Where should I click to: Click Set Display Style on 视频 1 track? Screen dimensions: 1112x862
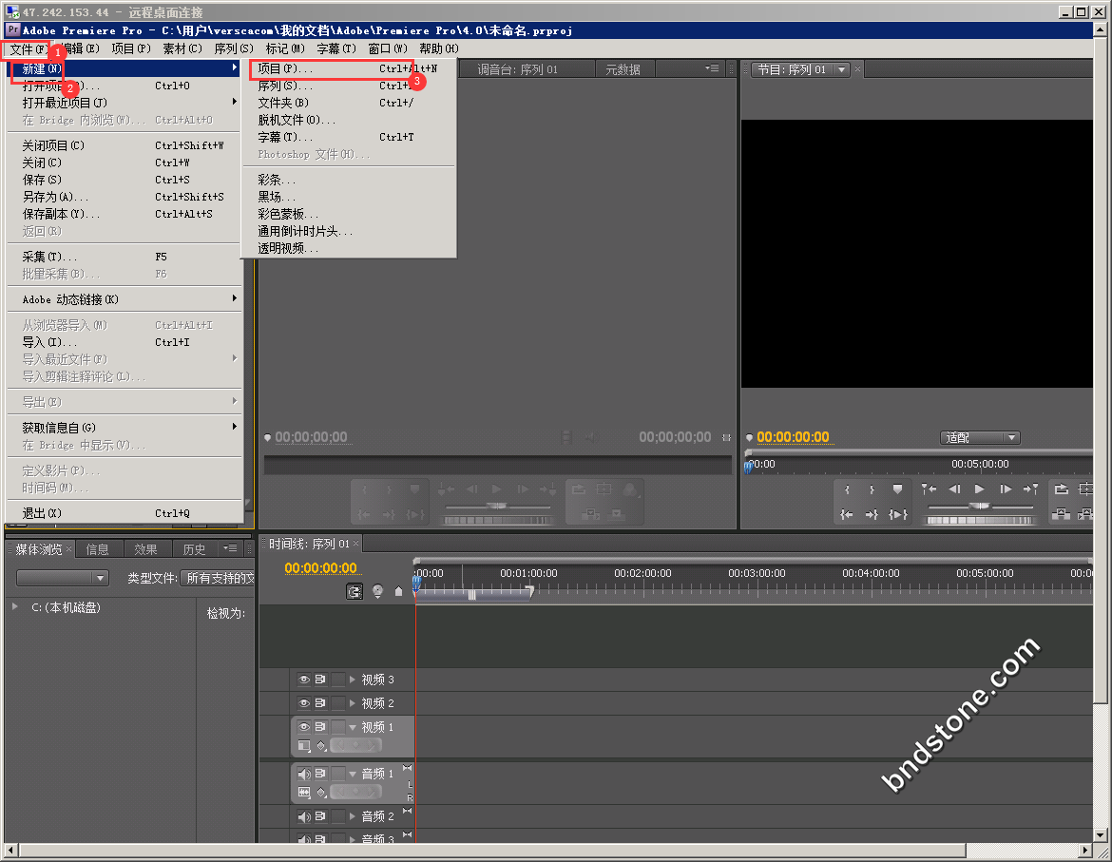304,746
